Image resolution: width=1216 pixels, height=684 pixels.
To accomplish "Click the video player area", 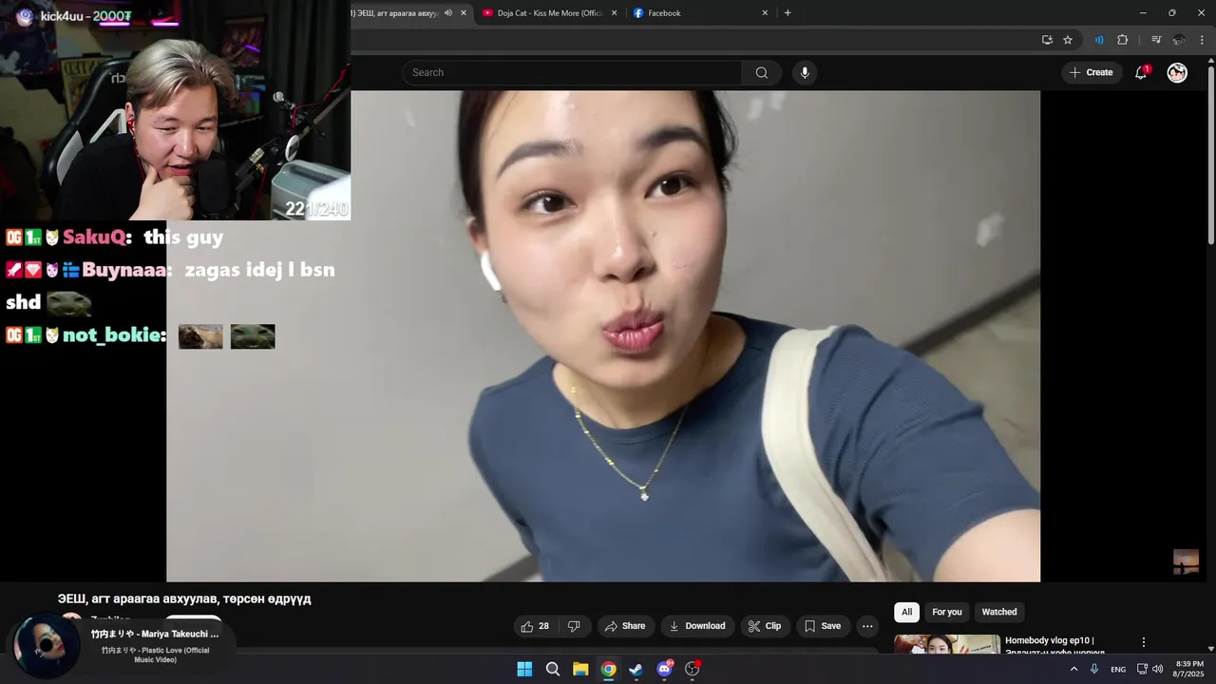I will pyautogui.click(x=603, y=335).
